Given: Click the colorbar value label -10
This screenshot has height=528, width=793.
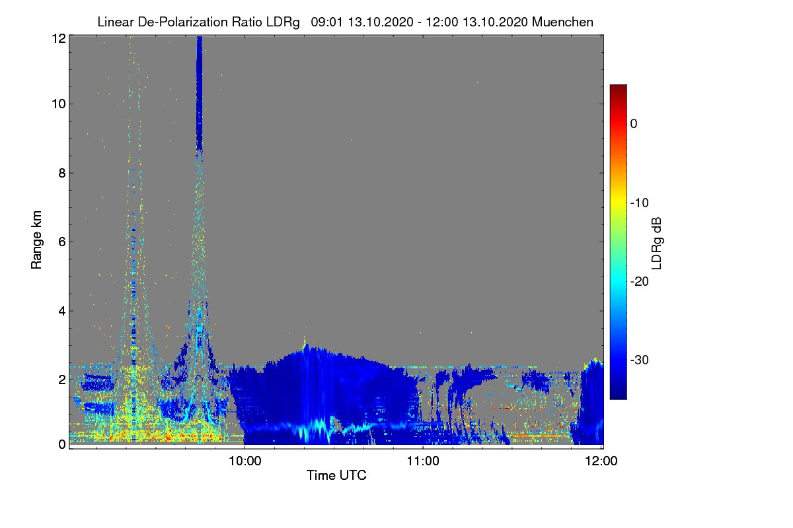Looking at the screenshot, I should click(640, 203).
